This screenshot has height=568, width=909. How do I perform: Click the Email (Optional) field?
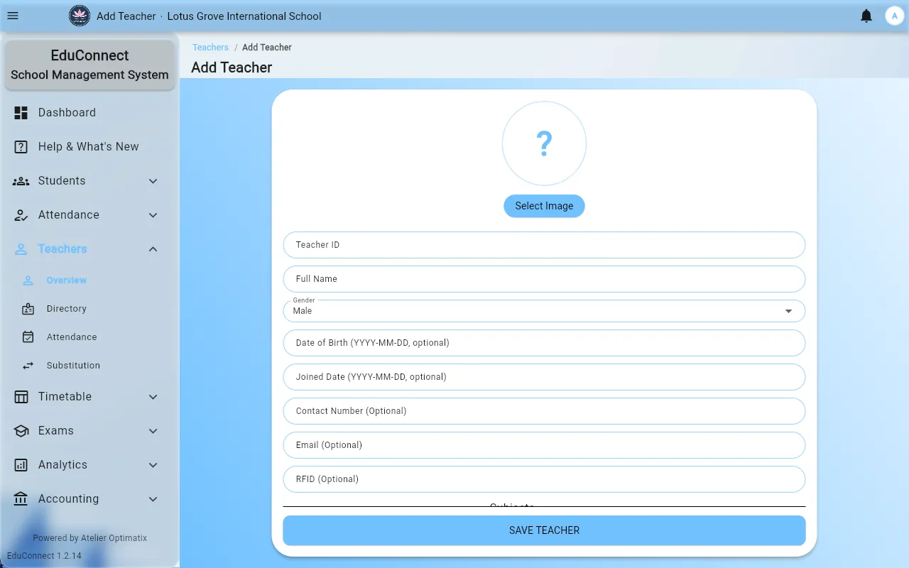[x=544, y=445]
